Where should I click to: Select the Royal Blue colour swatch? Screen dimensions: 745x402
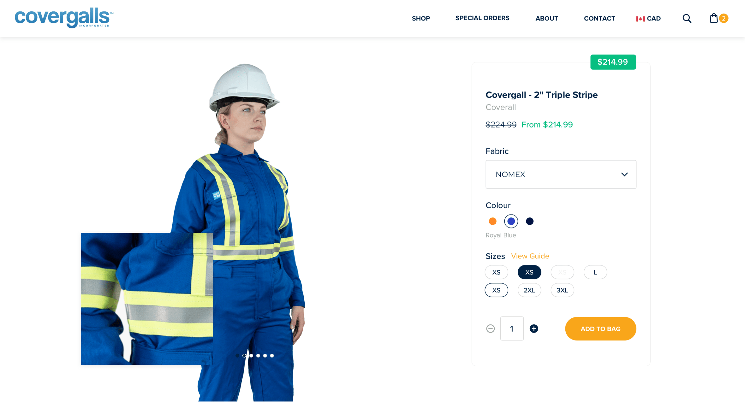[x=511, y=221]
